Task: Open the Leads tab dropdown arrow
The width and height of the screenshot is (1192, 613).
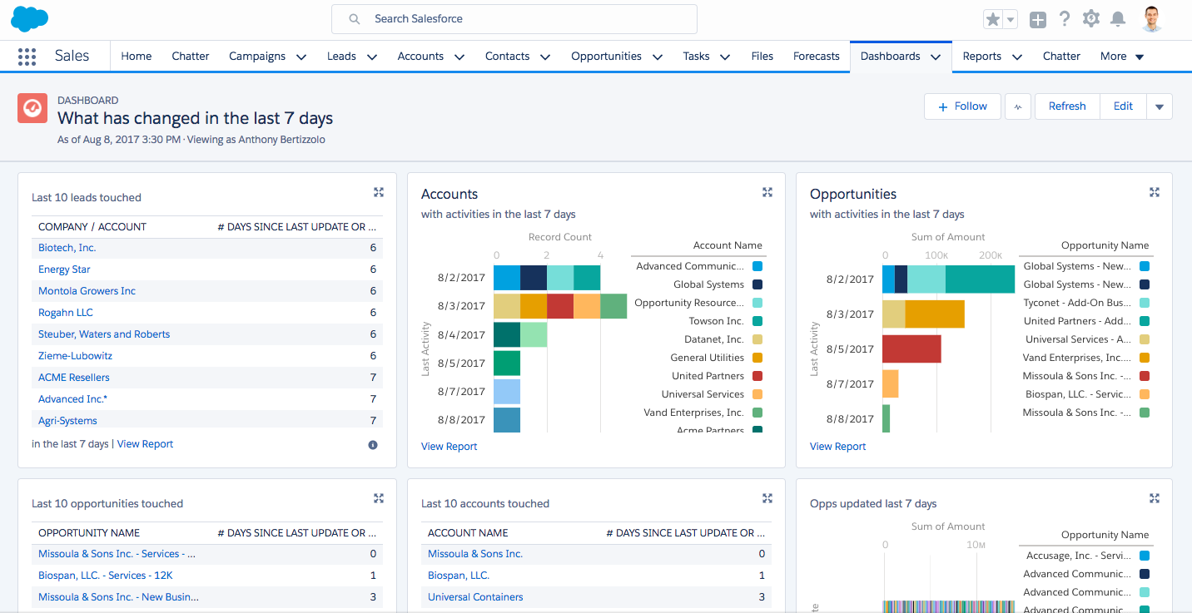Action: click(x=372, y=57)
